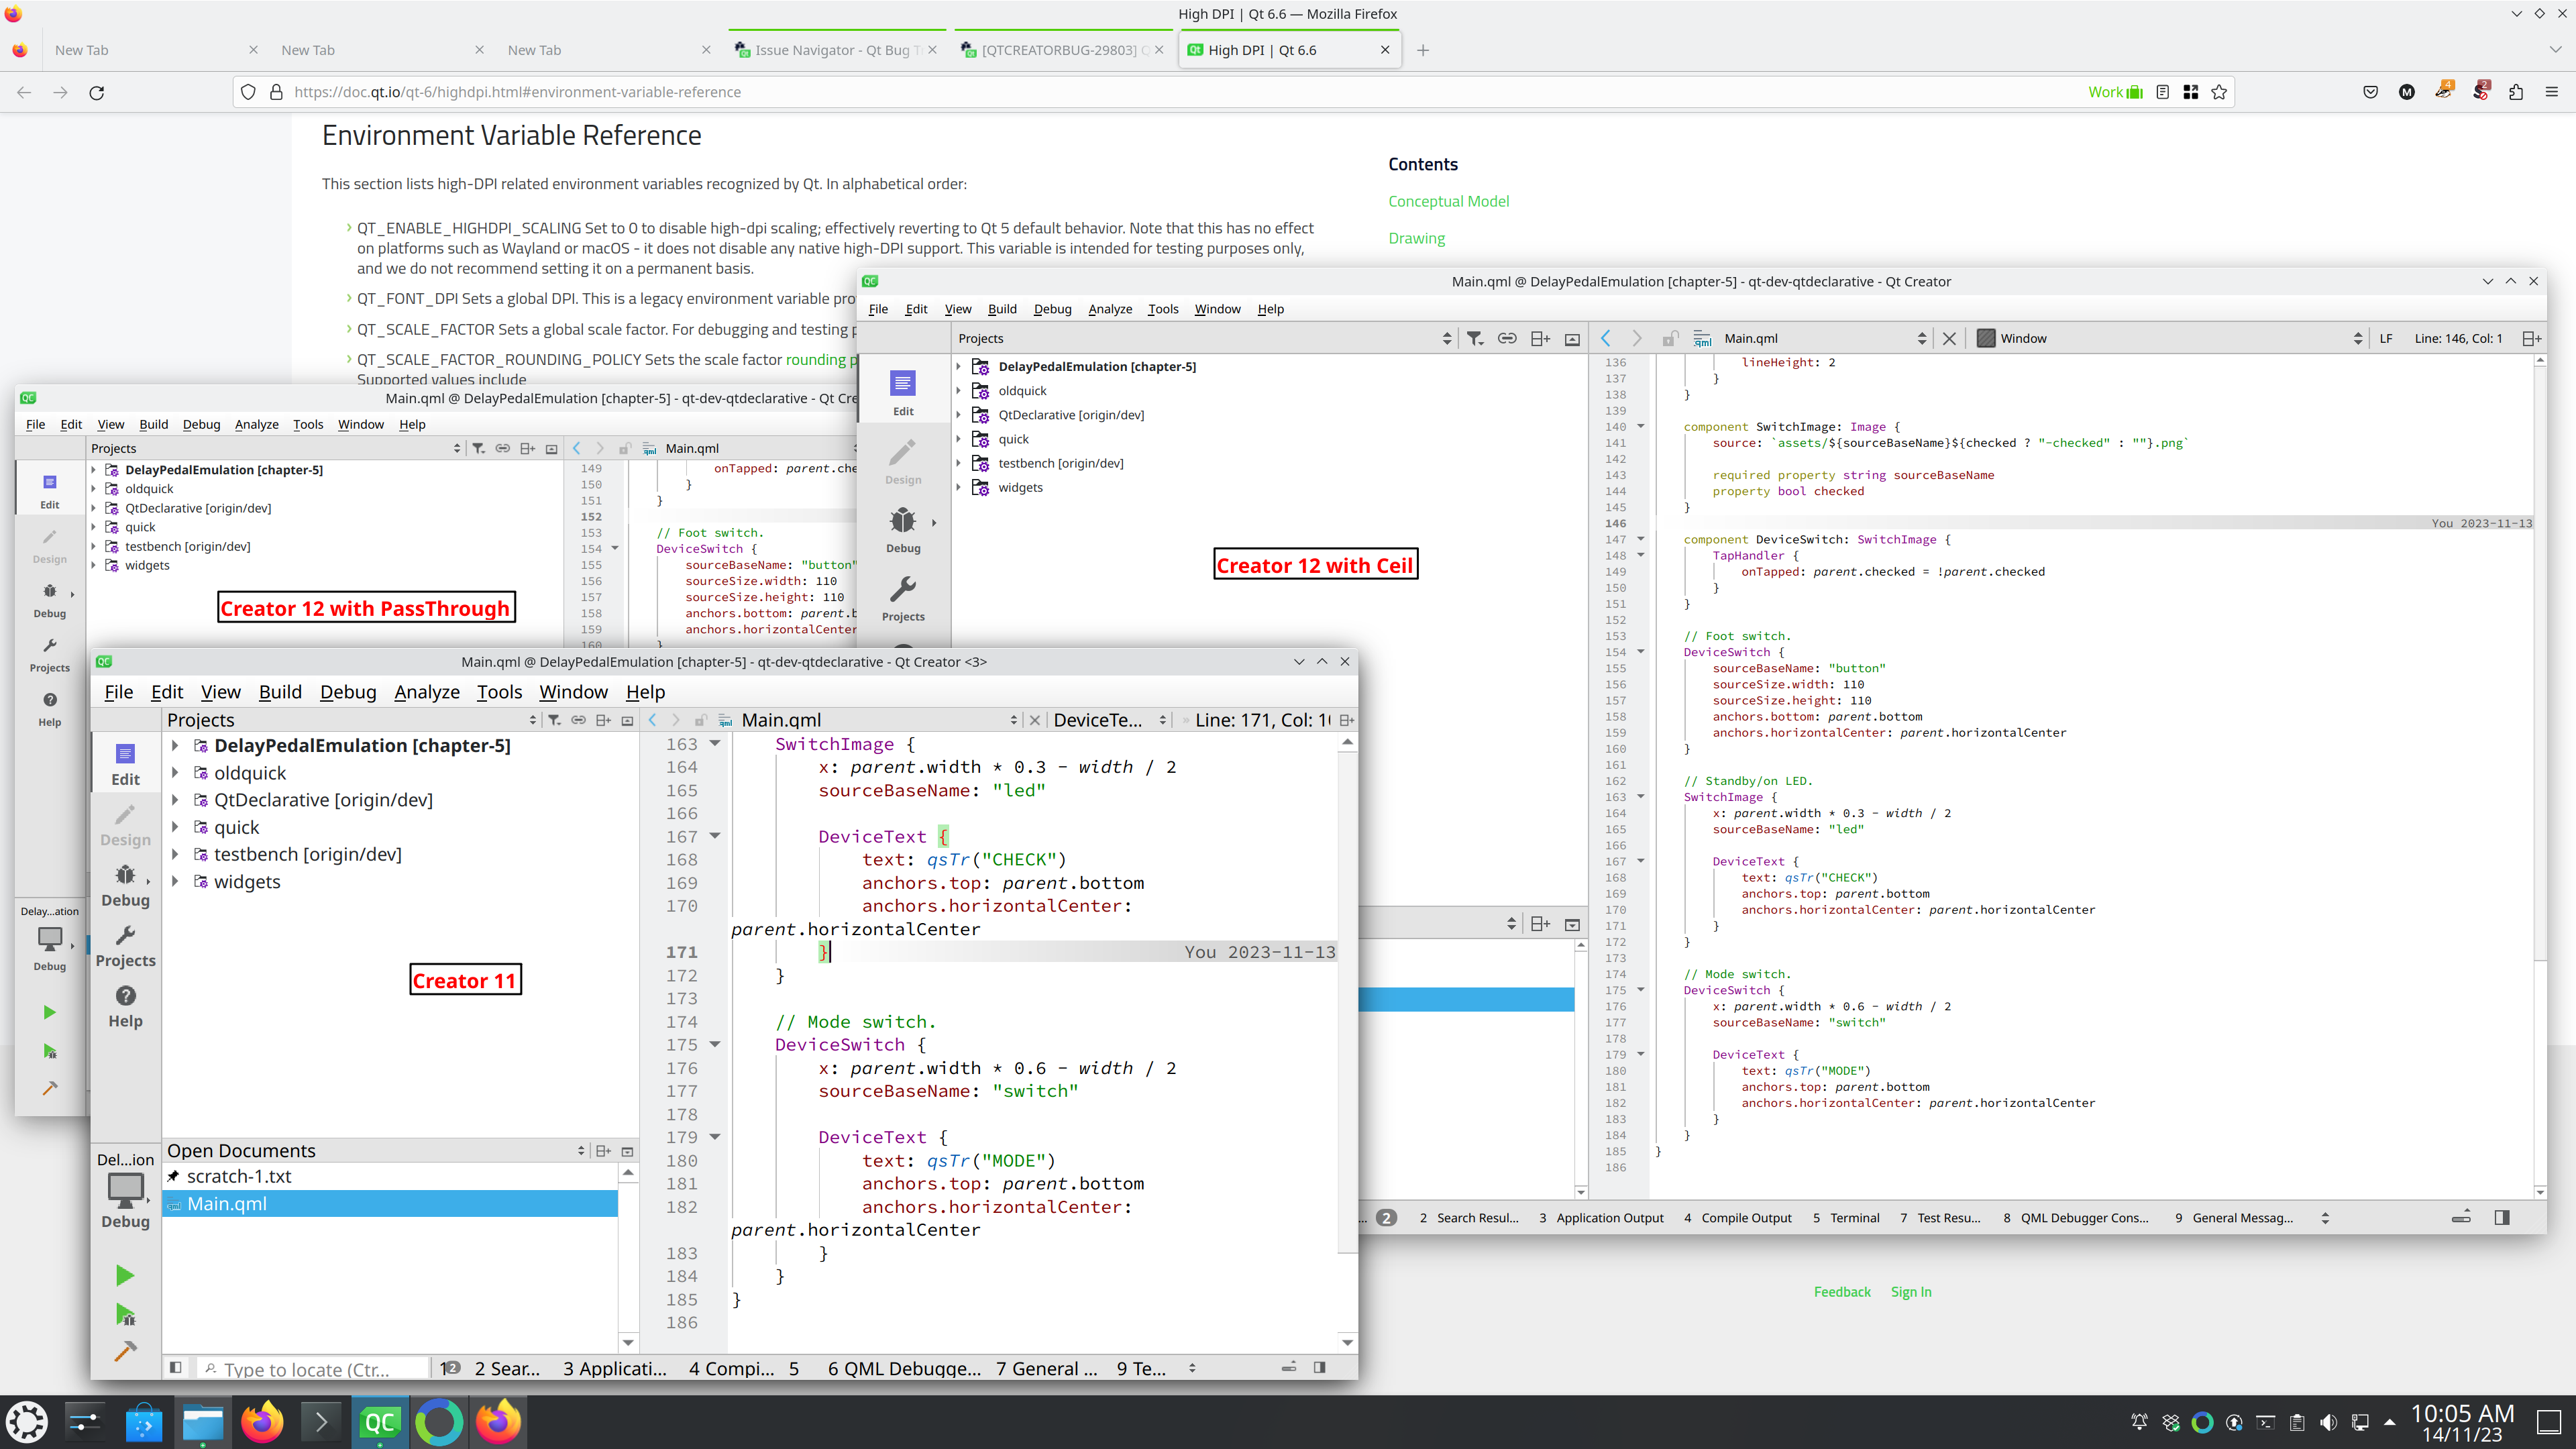2576x1449 pixels.
Task: Open Compile Output pane in Creator 12 Ceil
Action: point(1738,1217)
